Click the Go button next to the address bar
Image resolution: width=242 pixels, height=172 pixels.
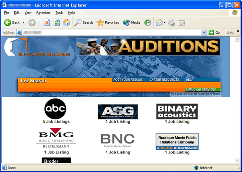(x=214, y=32)
